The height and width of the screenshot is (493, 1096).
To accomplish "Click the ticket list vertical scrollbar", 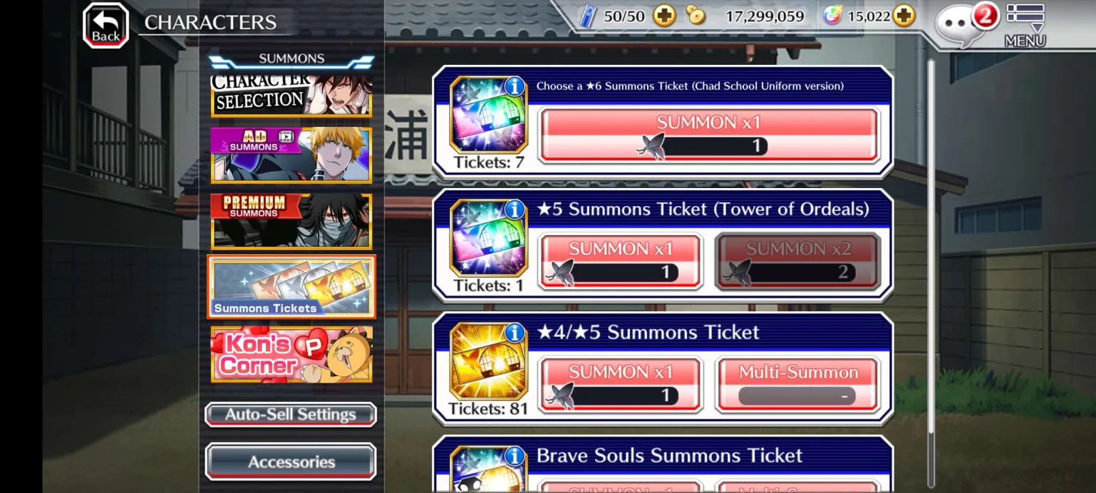I will click(x=931, y=274).
